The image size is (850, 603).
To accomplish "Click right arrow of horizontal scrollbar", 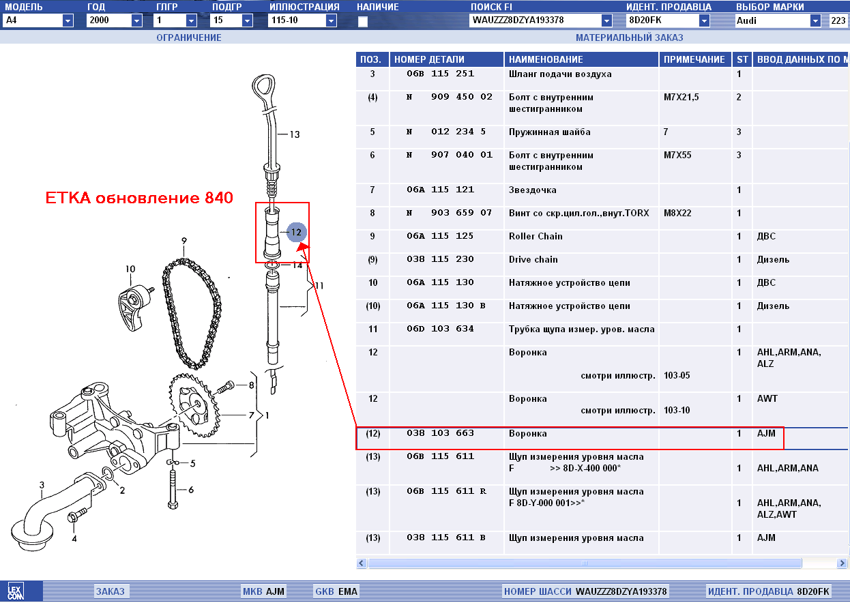I will 843,563.
